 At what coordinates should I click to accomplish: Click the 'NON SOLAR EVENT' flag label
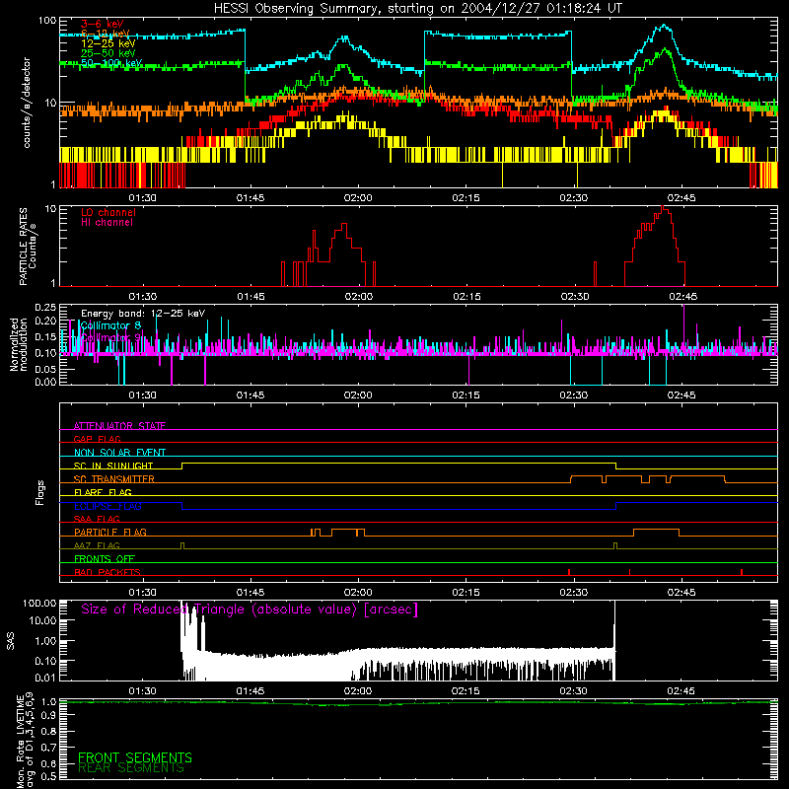pyautogui.click(x=119, y=453)
